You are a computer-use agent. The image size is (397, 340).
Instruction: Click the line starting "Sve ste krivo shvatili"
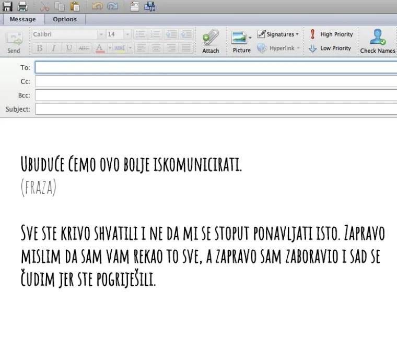pos(203,233)
